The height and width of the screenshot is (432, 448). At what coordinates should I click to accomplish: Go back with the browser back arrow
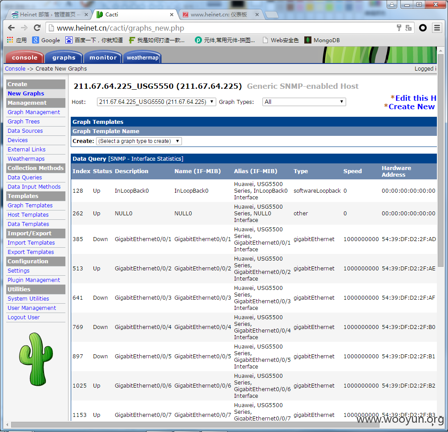12,28
